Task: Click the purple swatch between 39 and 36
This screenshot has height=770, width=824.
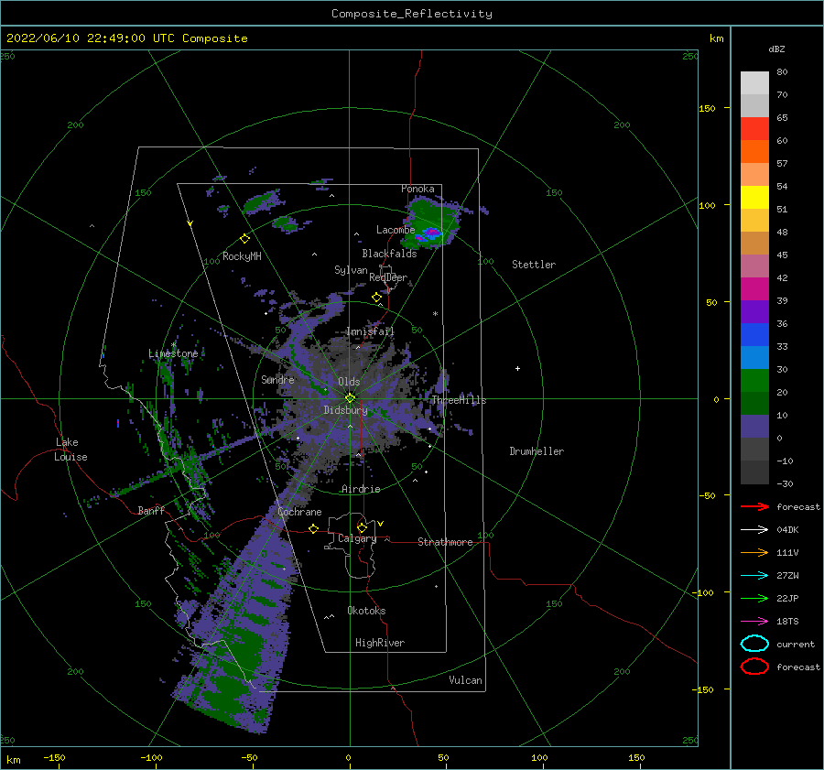Action: 754,311
